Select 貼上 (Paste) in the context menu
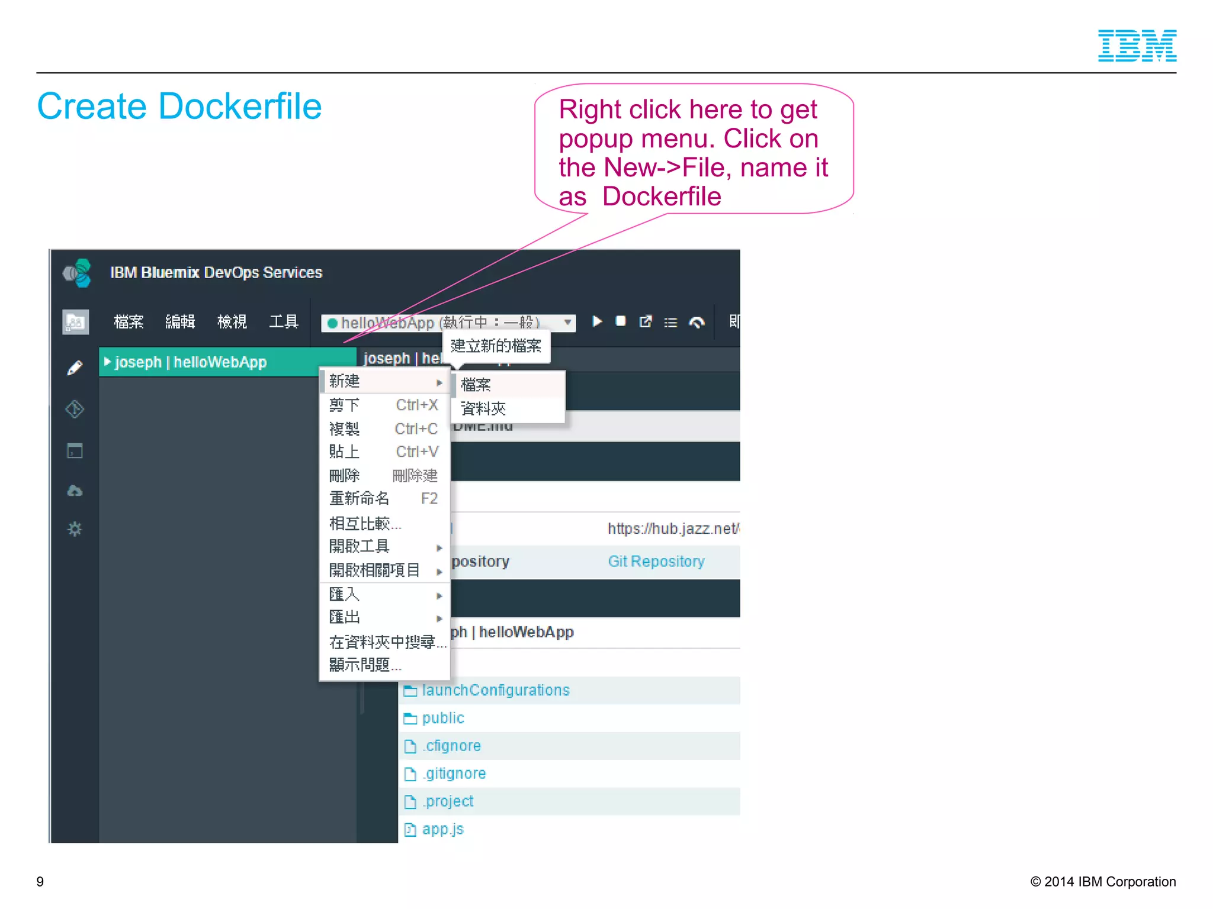Screen dimensions: 1213x909 (x=386, y=452)
